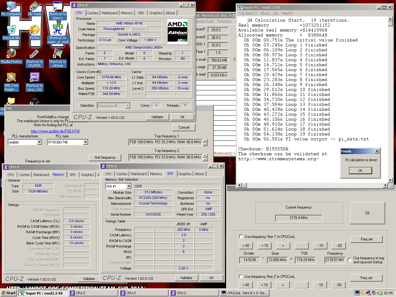Select the HD Tune desktop icon
396x297 pixels.
pos(34,8)
